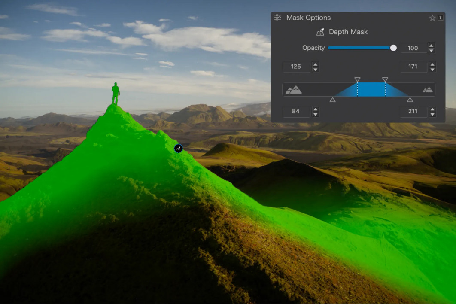Click the Depth Mask icon beside its label
Viewport: 456px width, 304px height.
(320, 32)
